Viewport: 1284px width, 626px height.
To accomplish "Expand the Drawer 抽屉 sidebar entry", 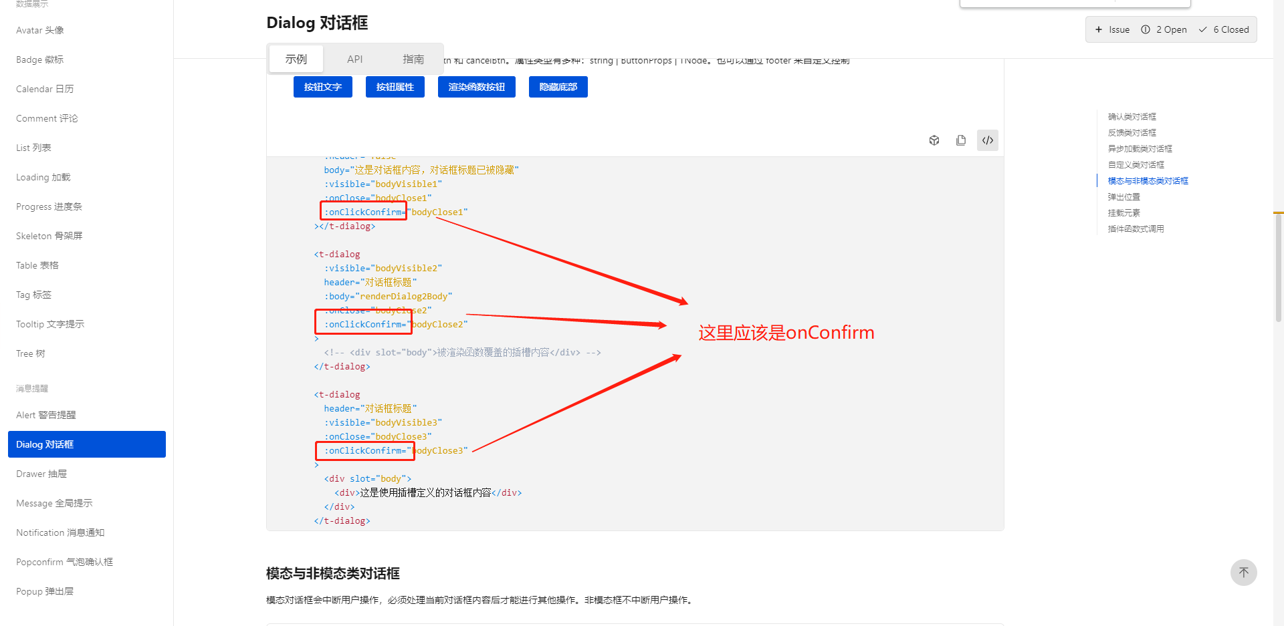I will click(x=41, y=473).
